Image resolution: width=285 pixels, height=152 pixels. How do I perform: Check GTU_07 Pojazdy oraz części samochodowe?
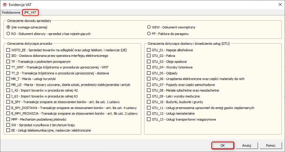149,85
